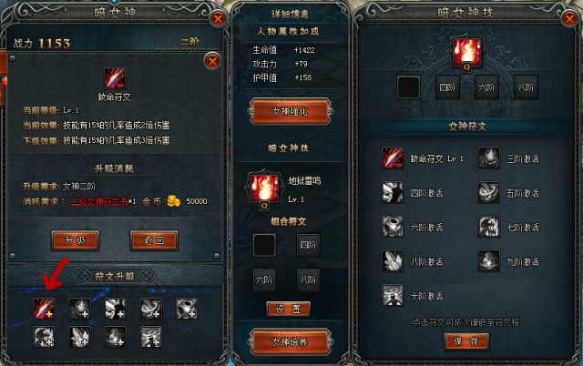Select the 八阶激活 crystal rune icon
The width and height of the screenshot is (583, 366).
point(393,261)
